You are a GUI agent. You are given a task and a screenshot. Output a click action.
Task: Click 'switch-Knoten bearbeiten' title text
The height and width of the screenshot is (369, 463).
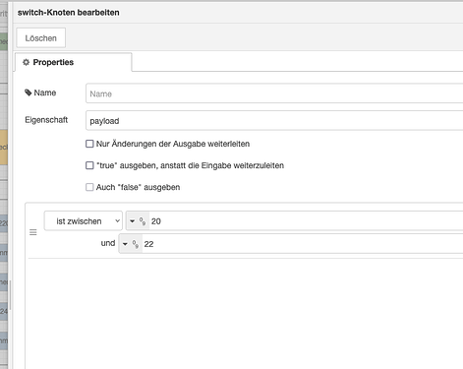[x=69, y=13]
